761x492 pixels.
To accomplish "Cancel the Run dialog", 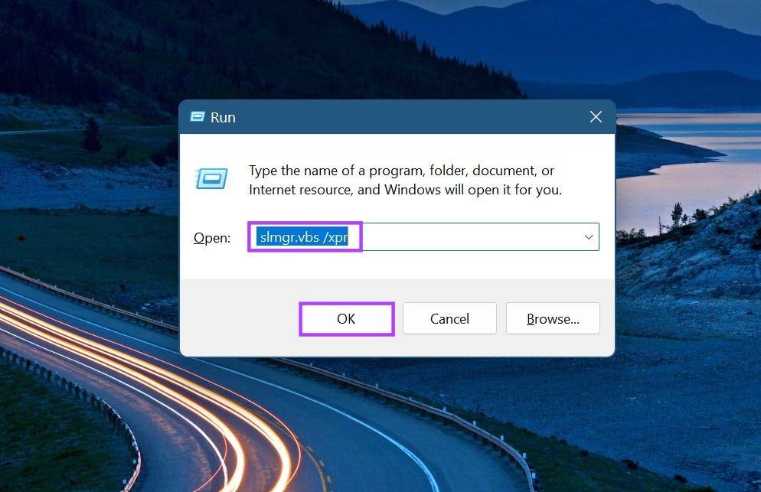I will click(x=449, y=319).
